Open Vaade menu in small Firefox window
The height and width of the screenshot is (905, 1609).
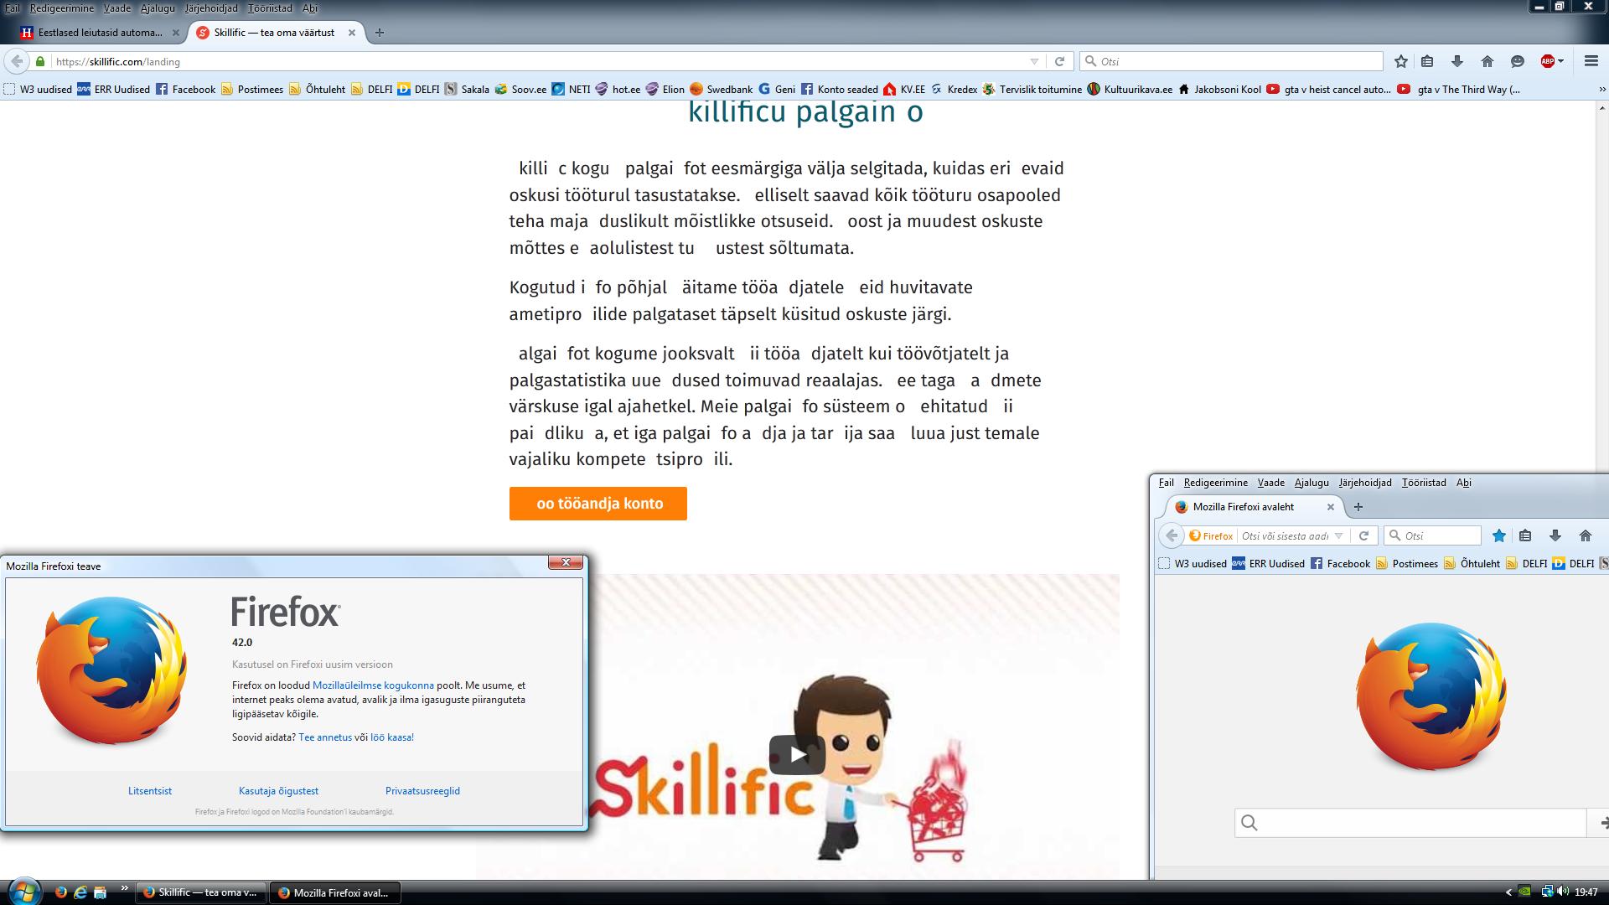coord(1270,483)
